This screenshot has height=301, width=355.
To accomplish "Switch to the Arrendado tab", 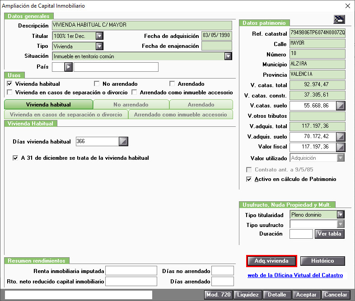I will [x=201, y=105].
